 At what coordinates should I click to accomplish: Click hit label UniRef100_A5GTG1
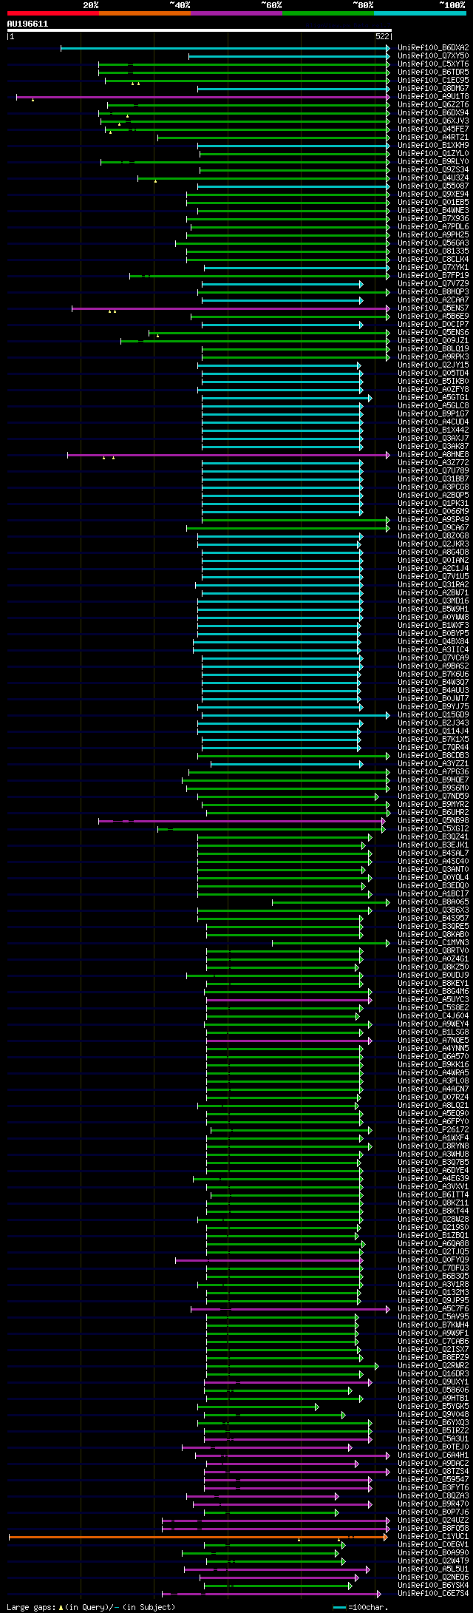433,397
